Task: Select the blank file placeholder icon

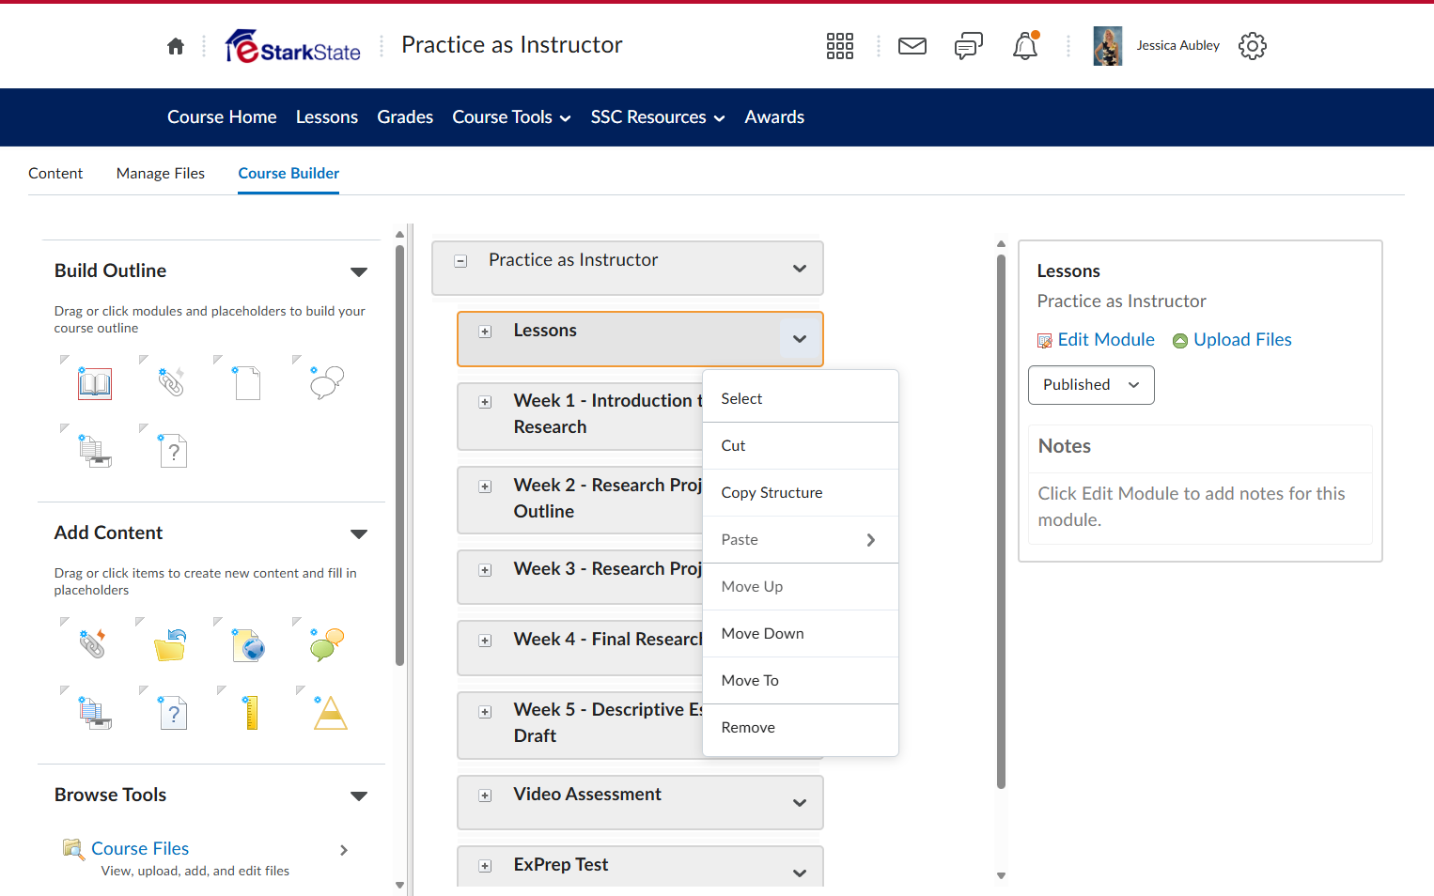Action: pos(248,383)
